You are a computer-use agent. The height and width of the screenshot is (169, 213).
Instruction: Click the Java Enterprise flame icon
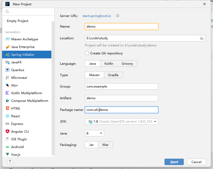tap(7, 47)
